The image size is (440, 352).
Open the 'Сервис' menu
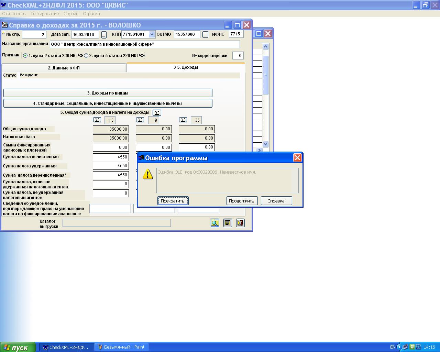point(71,14)
